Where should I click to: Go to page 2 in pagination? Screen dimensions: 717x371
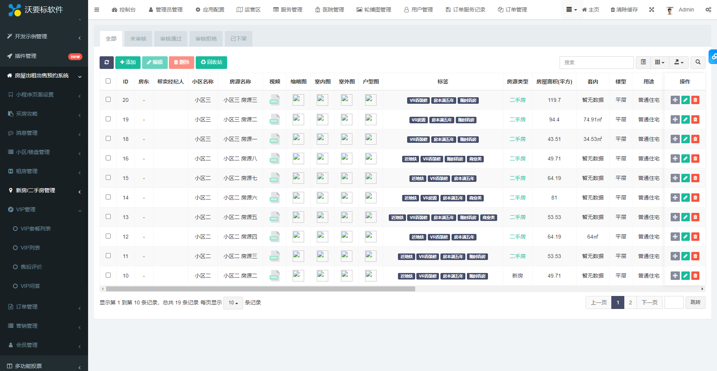coord(630,302)
